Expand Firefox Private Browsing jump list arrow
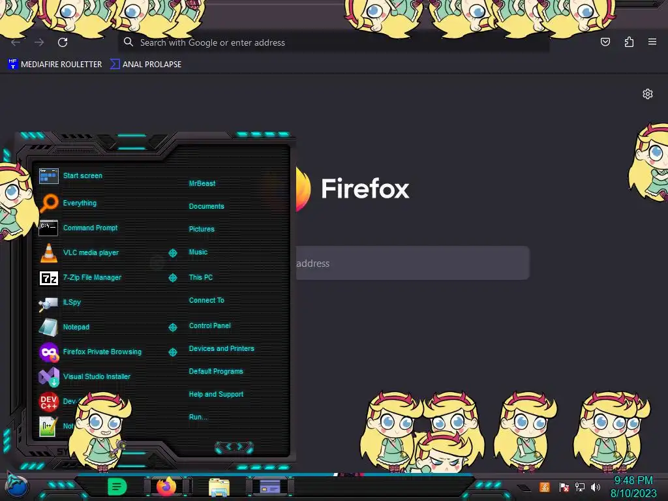This screenshot has height=501, width=668. point(172,352)
